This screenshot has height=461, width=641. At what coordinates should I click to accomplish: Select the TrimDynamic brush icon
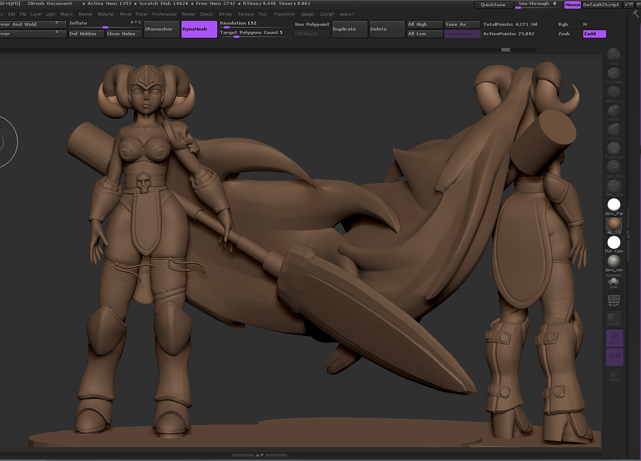(614, 150)
